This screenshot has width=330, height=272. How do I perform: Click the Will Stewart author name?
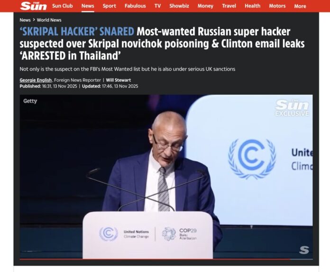pos(118,80)
